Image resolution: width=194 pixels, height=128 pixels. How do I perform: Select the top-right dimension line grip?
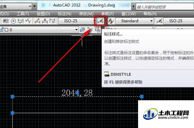[x=142, y=96]
